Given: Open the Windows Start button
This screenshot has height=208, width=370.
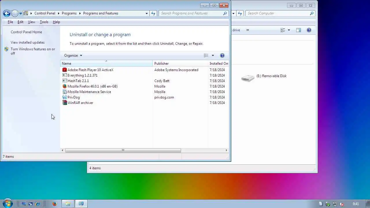Looking at the screenshot, I should (x=8, y=203).
